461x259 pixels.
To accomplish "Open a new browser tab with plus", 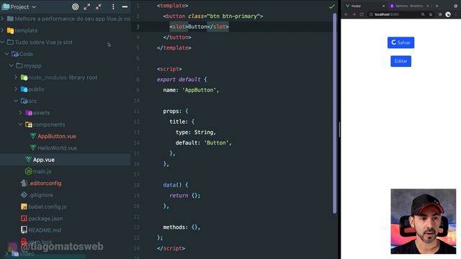I will 437,6.
